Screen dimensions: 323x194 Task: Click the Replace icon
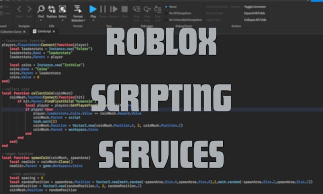tap(51, 9)
